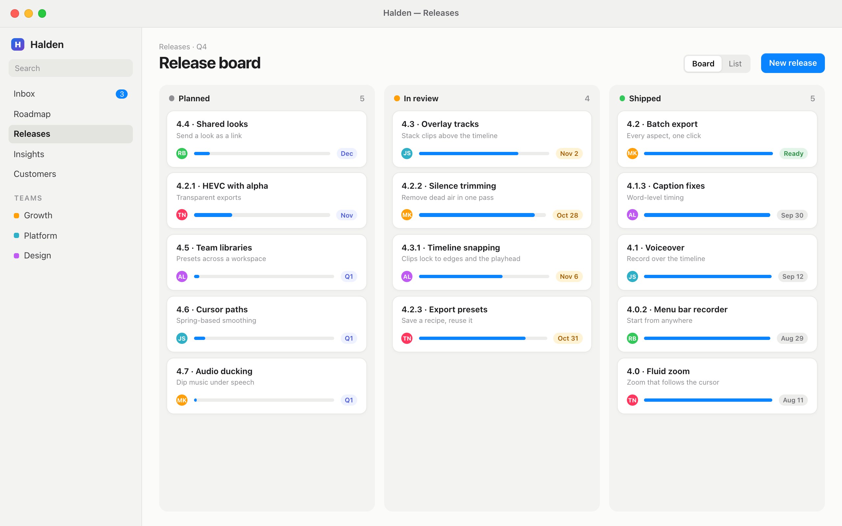Click the Releases · Q4 breadcrumb
The height and width of the screenshot is (526, 842).
(183, 47)
